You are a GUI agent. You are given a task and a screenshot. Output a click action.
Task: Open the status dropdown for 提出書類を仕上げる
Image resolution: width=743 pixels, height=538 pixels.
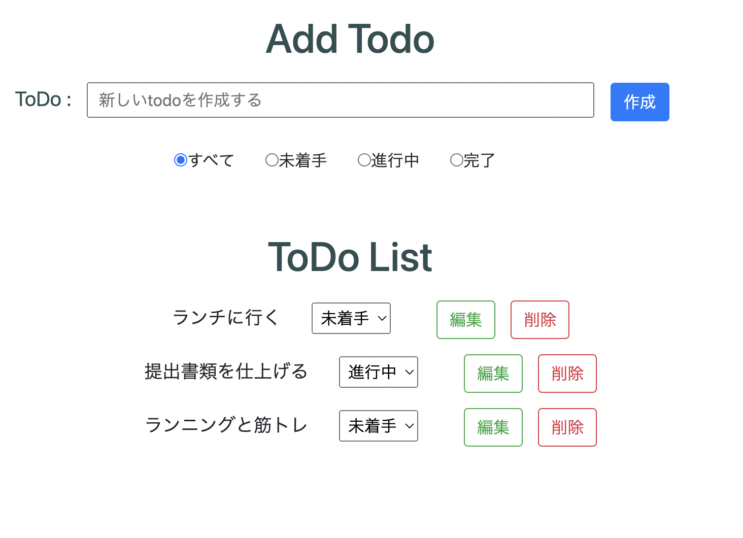378,372
